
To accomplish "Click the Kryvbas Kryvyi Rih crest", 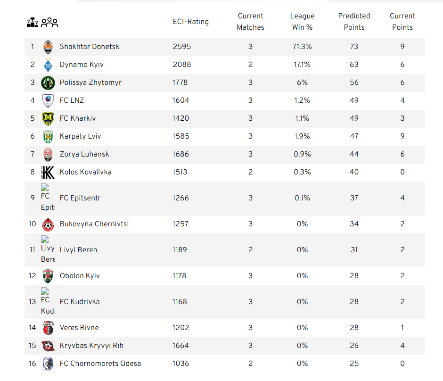I will [x=48, y=346].
